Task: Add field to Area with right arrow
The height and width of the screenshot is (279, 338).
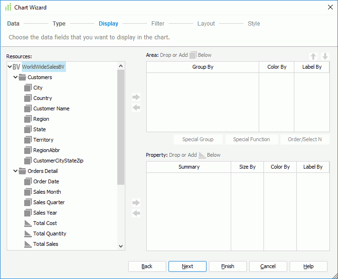Action: point(136,97)
